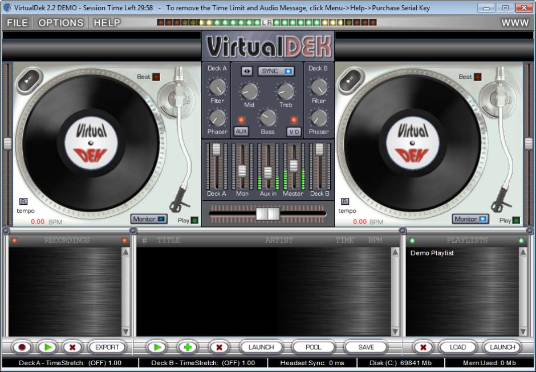Click the Deck A Filter knob
This screenshot has height=372, width=536.
pyautogui.click(x=217, y=86)
